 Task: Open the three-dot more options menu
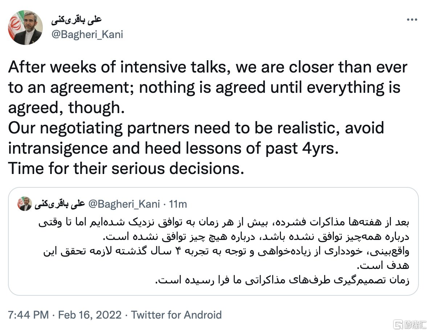pyautogui.click(x=412, y=20)
